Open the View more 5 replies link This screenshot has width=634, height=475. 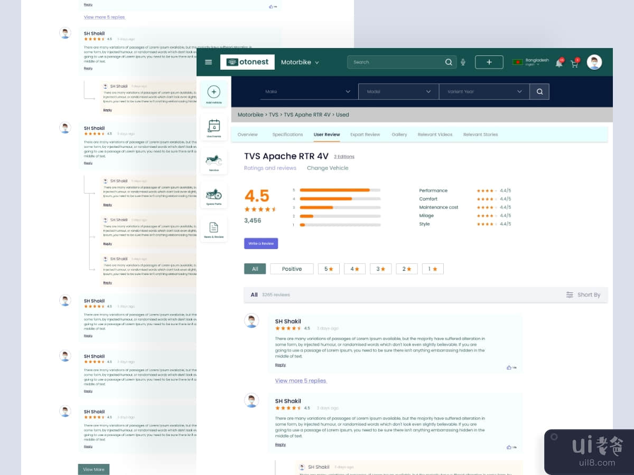(x=300, y=381)
